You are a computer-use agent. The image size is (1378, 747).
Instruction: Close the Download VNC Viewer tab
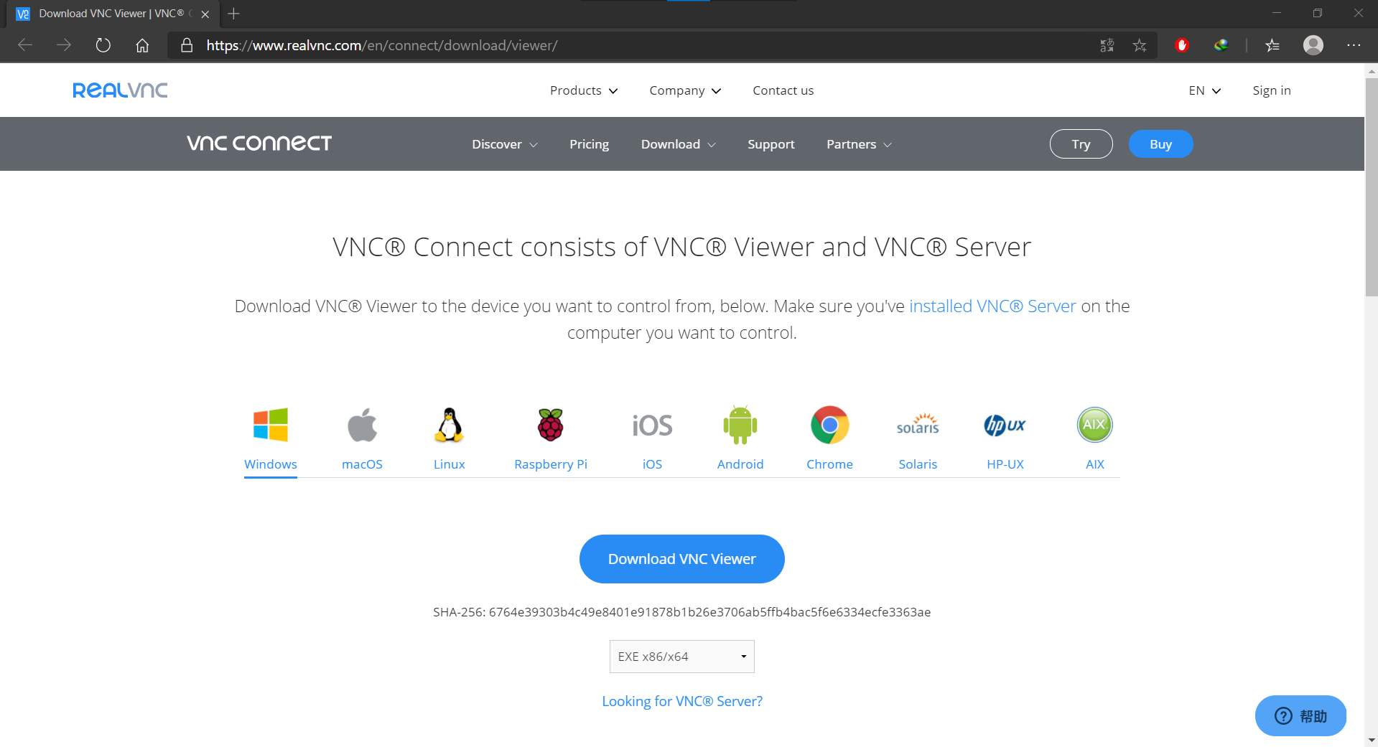[205, 14]
